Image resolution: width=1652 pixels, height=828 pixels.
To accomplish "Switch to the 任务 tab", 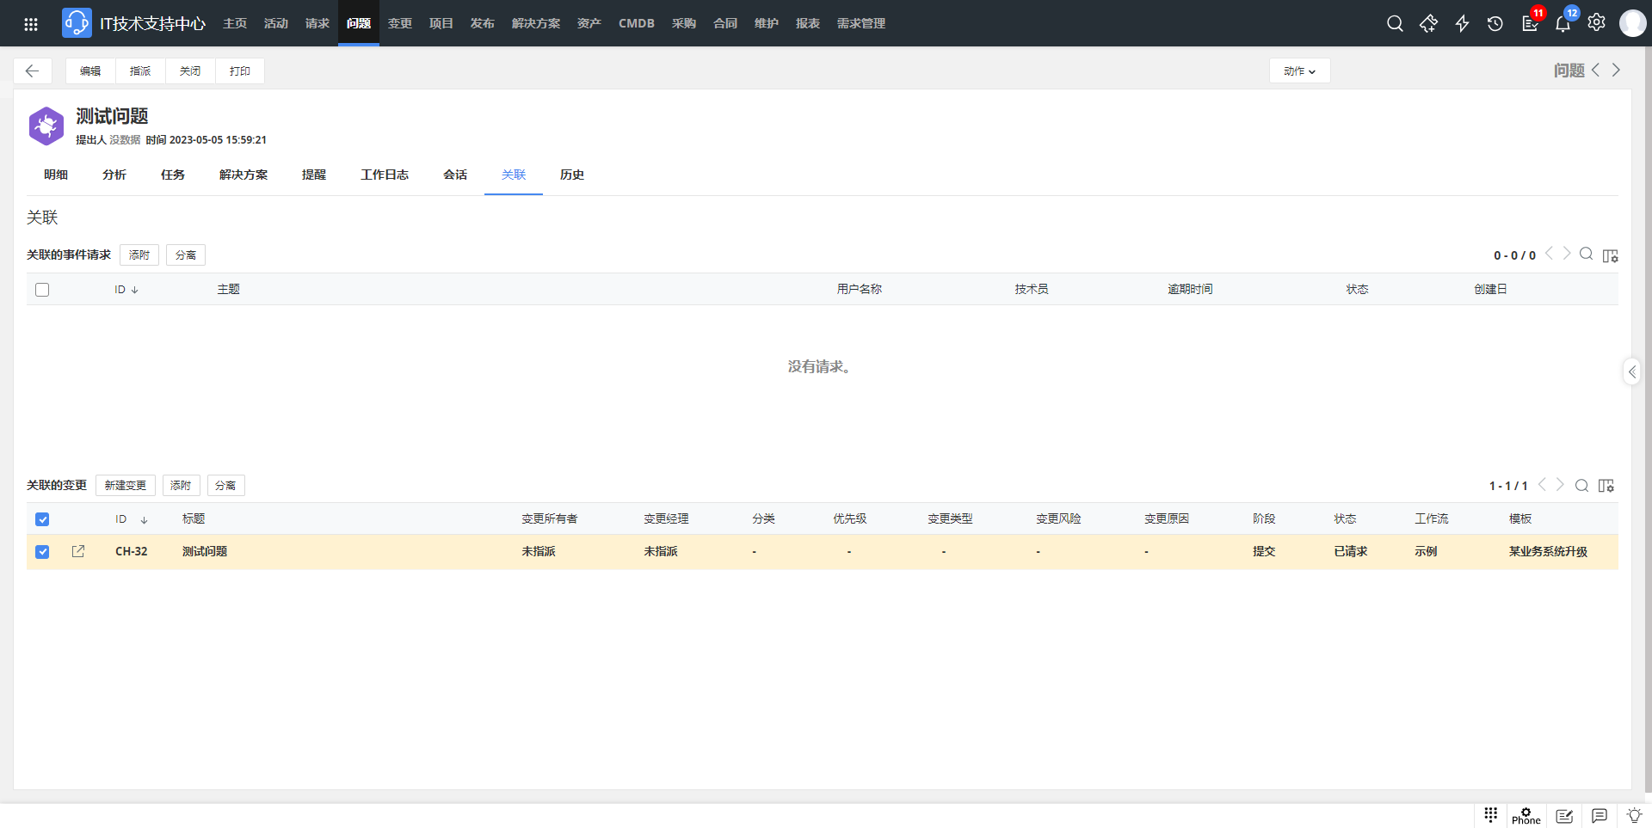I will coord(173,175).
